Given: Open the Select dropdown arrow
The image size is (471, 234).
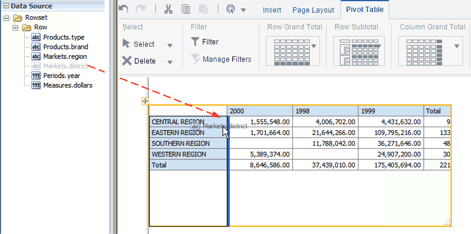Looking at the screenshot, I should point(170,46).
